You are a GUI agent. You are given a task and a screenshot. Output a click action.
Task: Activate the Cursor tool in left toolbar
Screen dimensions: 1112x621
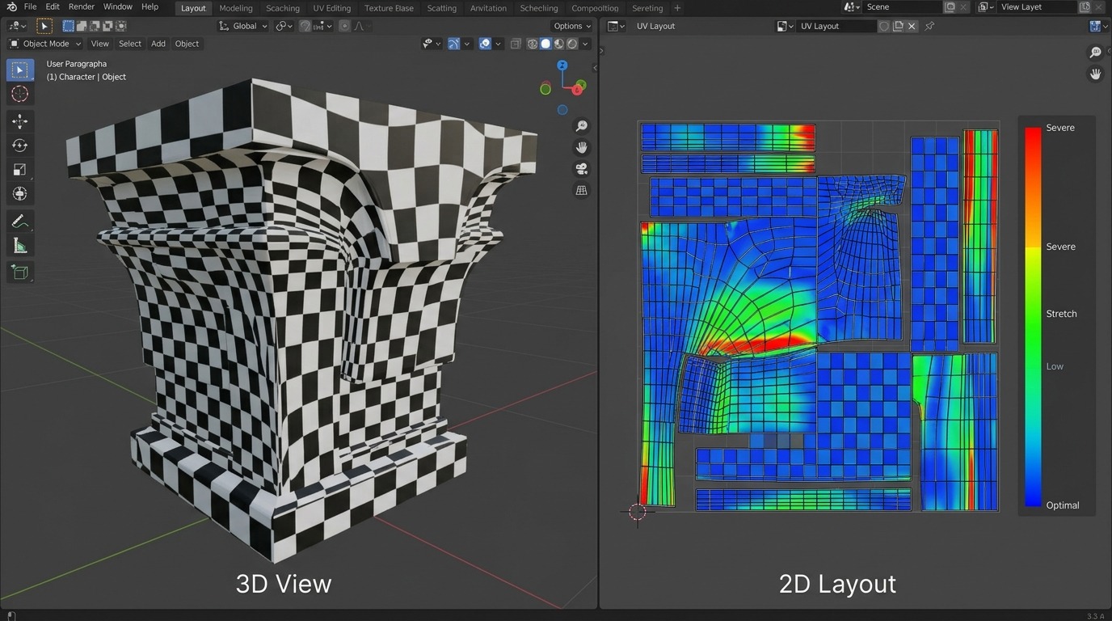(x=20, y=94)
